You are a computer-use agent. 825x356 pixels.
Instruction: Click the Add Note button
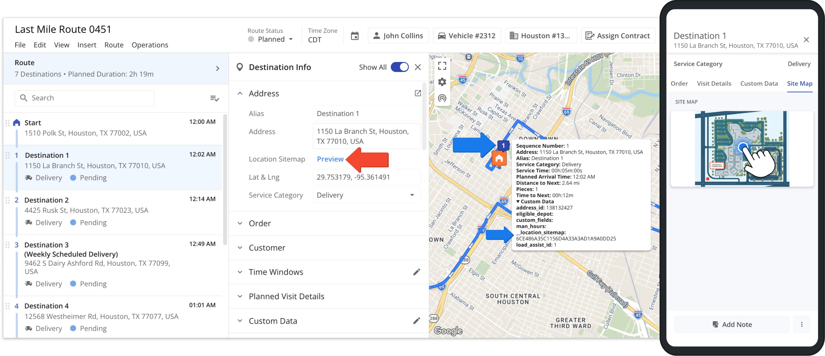pyautogui.click(x=732, y=324)
